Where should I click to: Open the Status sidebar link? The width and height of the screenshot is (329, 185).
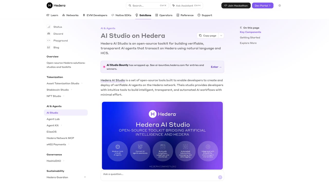tap(58, 27)
